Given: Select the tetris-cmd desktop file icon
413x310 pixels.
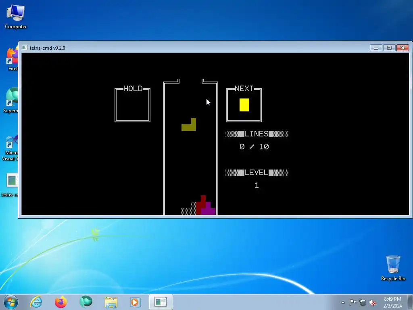Looking at the screenshot, I should click(10, 185).
